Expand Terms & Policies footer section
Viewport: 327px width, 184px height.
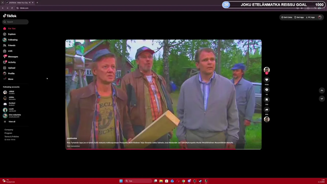(11, 137)
